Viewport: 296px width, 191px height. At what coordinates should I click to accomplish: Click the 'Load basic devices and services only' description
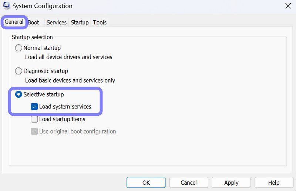(x=70, y=80)
